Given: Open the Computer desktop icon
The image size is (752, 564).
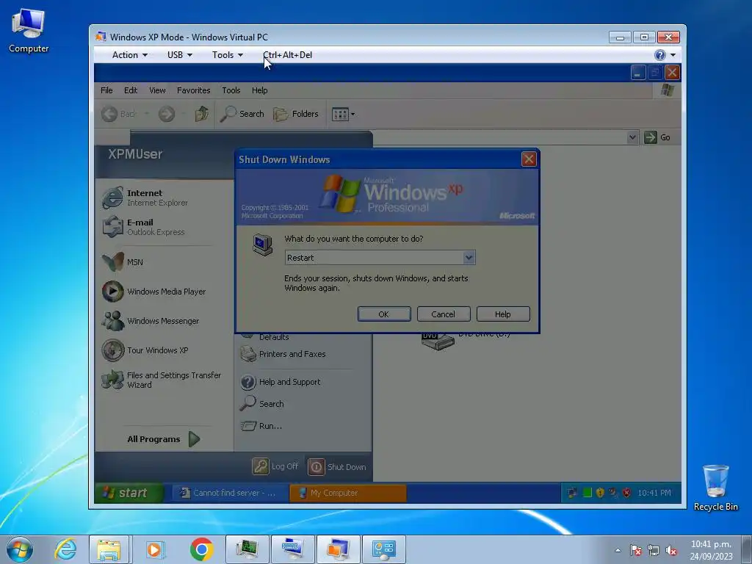Looking at the screenshot, I should coord(29,31).
